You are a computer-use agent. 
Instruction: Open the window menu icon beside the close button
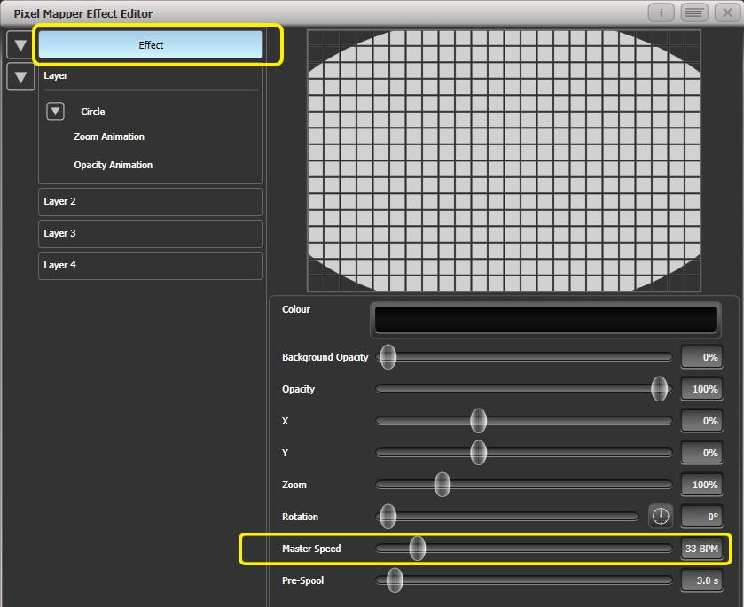tap(693, 12)
